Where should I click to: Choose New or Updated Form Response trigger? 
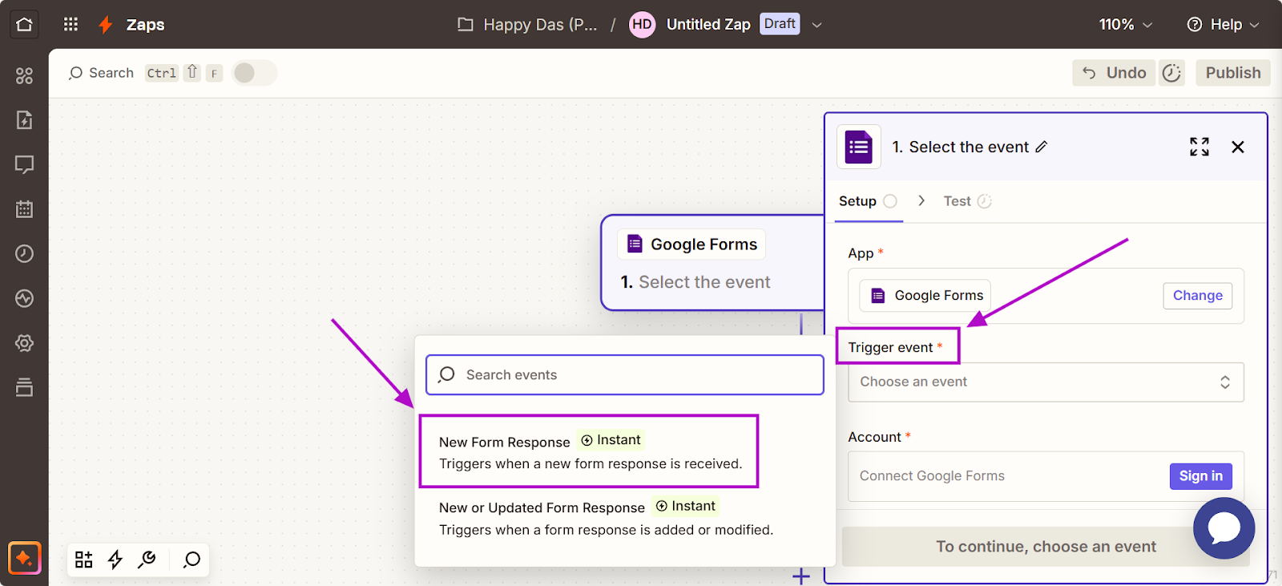pyautogui.click(x=606, y=518)
